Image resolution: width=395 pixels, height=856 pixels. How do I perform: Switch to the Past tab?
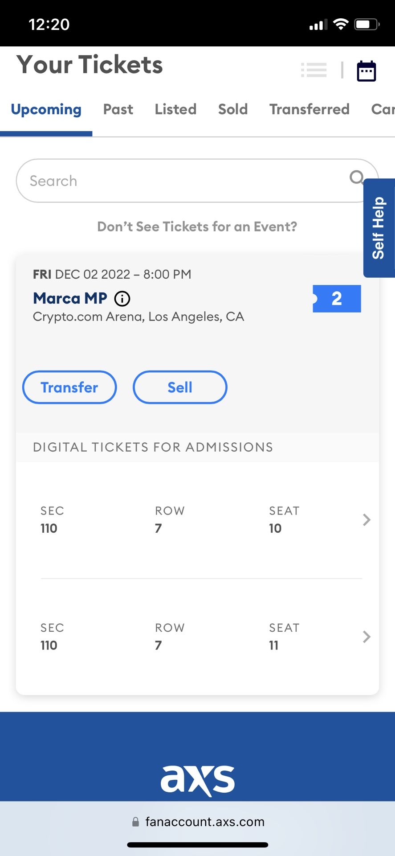(x=118, y=109)
